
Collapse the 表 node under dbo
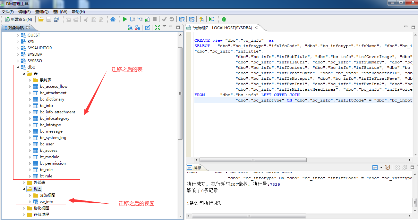23,73
